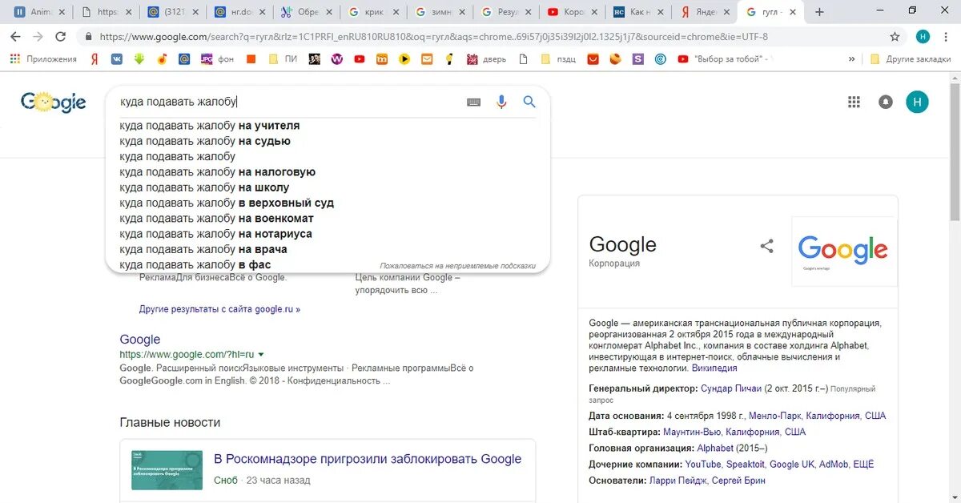This screenshot has height=503, width=961.
Task: Open the orange music note bookmark icon
Action: point(162,58)
